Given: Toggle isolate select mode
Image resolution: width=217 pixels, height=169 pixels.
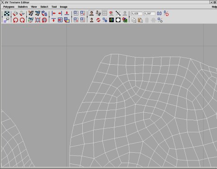Looking at the screenshot, I should [76, 14].
